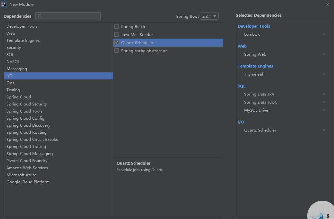
Task: Select MySQL Driver in selected list
Action: 257,110
